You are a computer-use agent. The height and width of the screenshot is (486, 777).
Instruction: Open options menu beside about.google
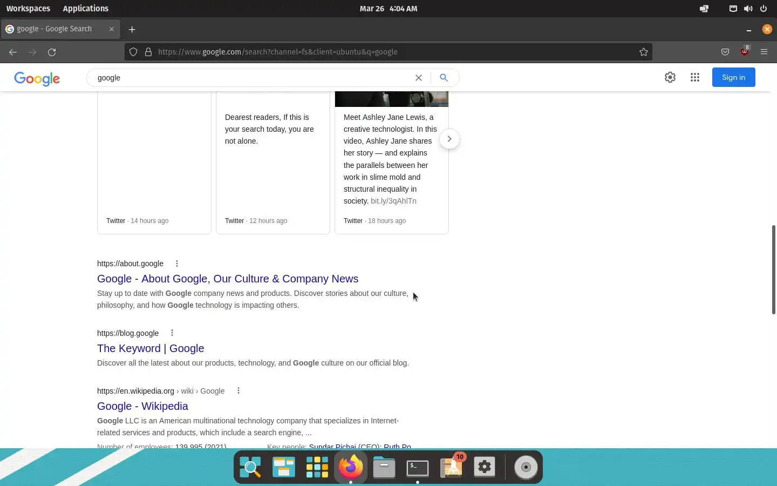point(177,264)
